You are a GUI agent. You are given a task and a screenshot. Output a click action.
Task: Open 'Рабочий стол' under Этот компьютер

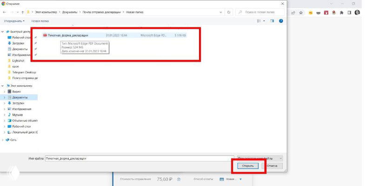click(21, 126)
